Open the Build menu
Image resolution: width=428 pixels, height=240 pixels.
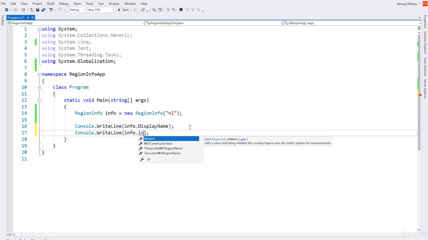(x=50, y=4)
